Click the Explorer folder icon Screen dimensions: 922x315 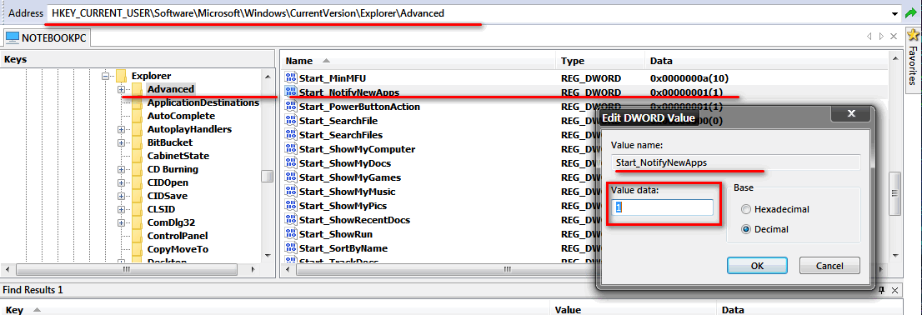tap(122, 76)
